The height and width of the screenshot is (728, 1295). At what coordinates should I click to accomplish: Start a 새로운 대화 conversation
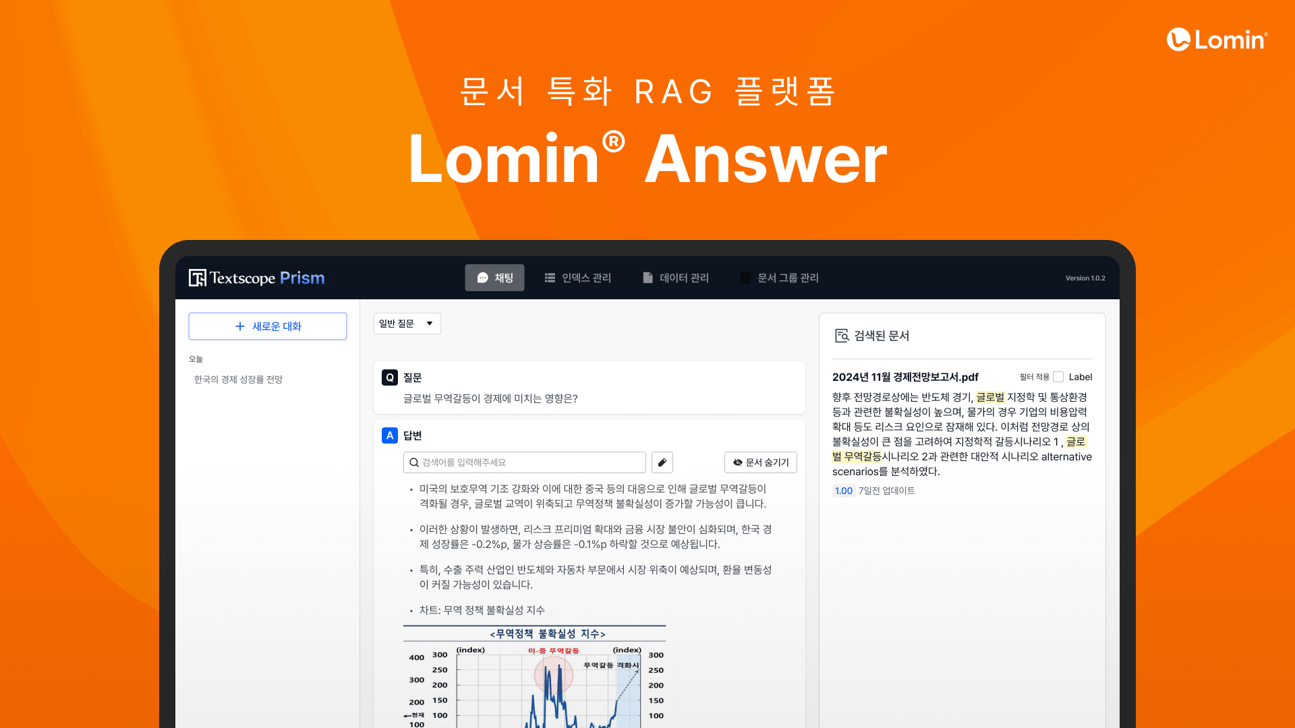[268, 326]
